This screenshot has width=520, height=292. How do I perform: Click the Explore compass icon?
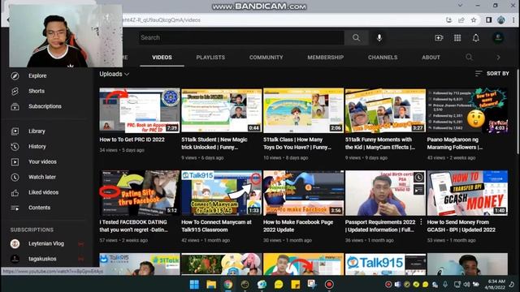click(x=15, y=75)
